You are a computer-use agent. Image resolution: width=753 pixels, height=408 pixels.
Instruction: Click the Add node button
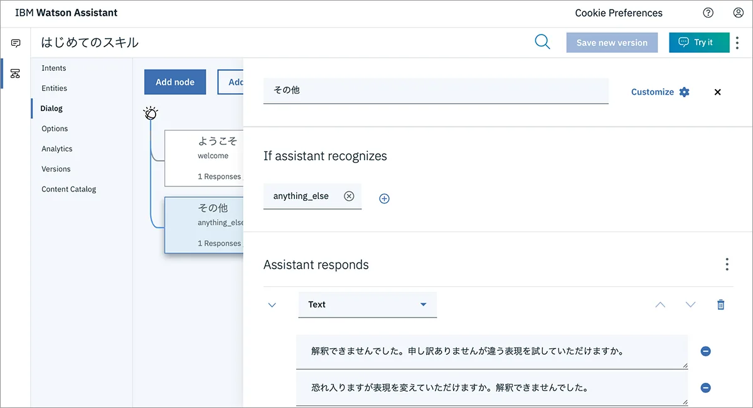[175, 82]
